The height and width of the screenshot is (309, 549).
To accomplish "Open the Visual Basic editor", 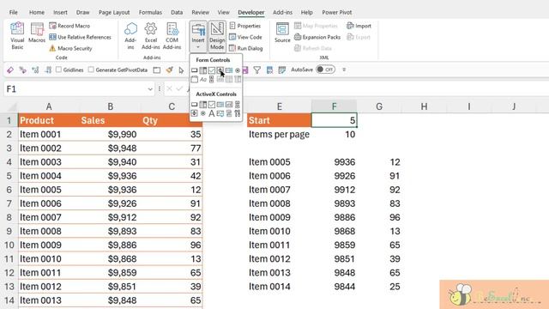I will (17, 36).
